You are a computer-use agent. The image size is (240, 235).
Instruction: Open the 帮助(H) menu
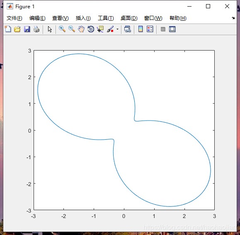coord(178,18)
